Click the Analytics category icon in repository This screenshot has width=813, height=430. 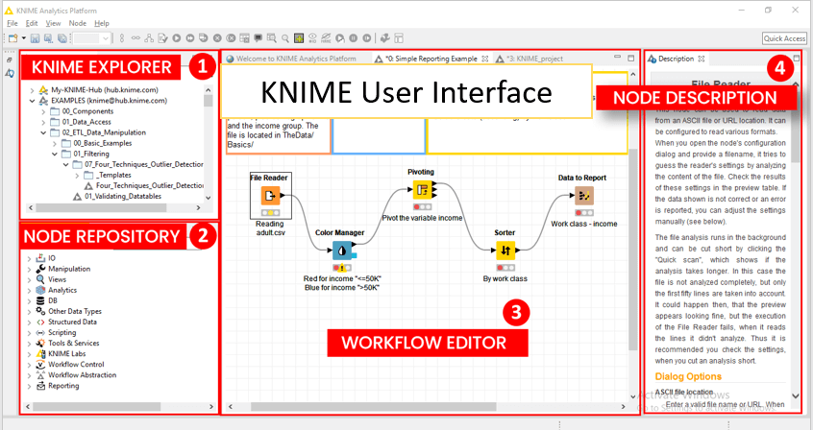(x=41, y=290)
